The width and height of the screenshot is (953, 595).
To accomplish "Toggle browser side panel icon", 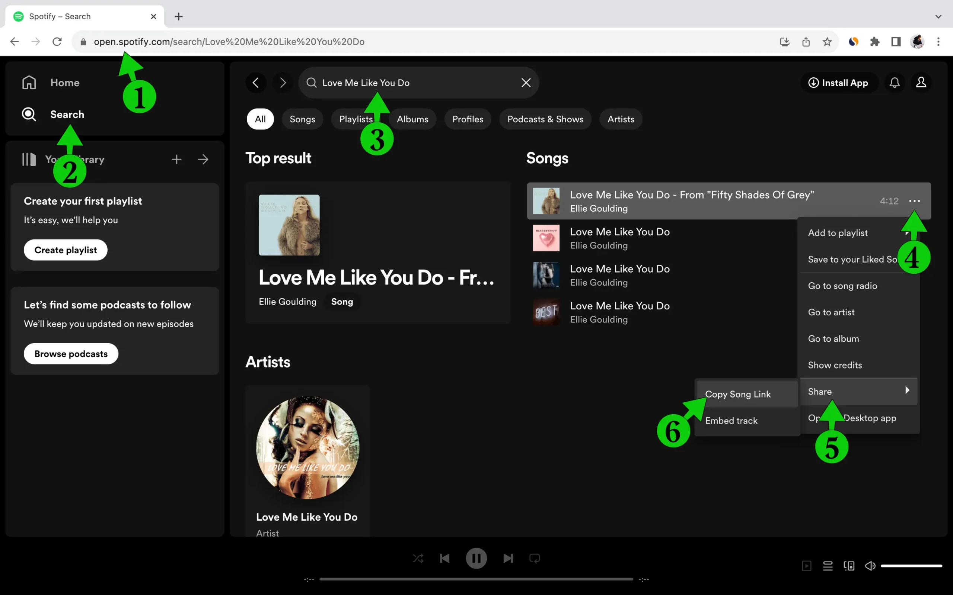I will point(896,42).
